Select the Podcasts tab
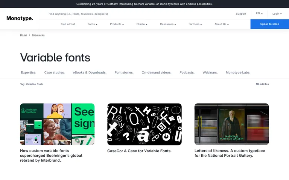Viewport: 289px width, 180px height. pos(187,72)
